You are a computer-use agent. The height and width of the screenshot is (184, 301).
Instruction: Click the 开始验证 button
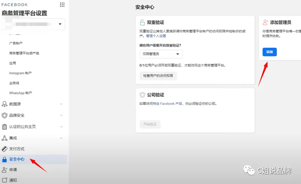pyautogui.click(x=150, y=124)
